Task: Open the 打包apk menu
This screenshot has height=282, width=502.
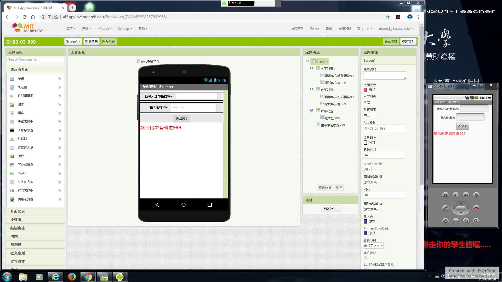Action: 104,29
